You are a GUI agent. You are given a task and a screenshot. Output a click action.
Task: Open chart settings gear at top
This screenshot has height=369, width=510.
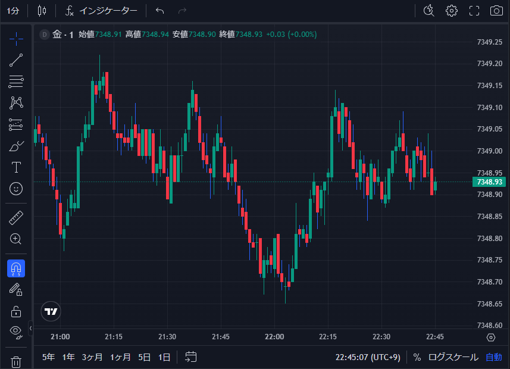[452, 11]
